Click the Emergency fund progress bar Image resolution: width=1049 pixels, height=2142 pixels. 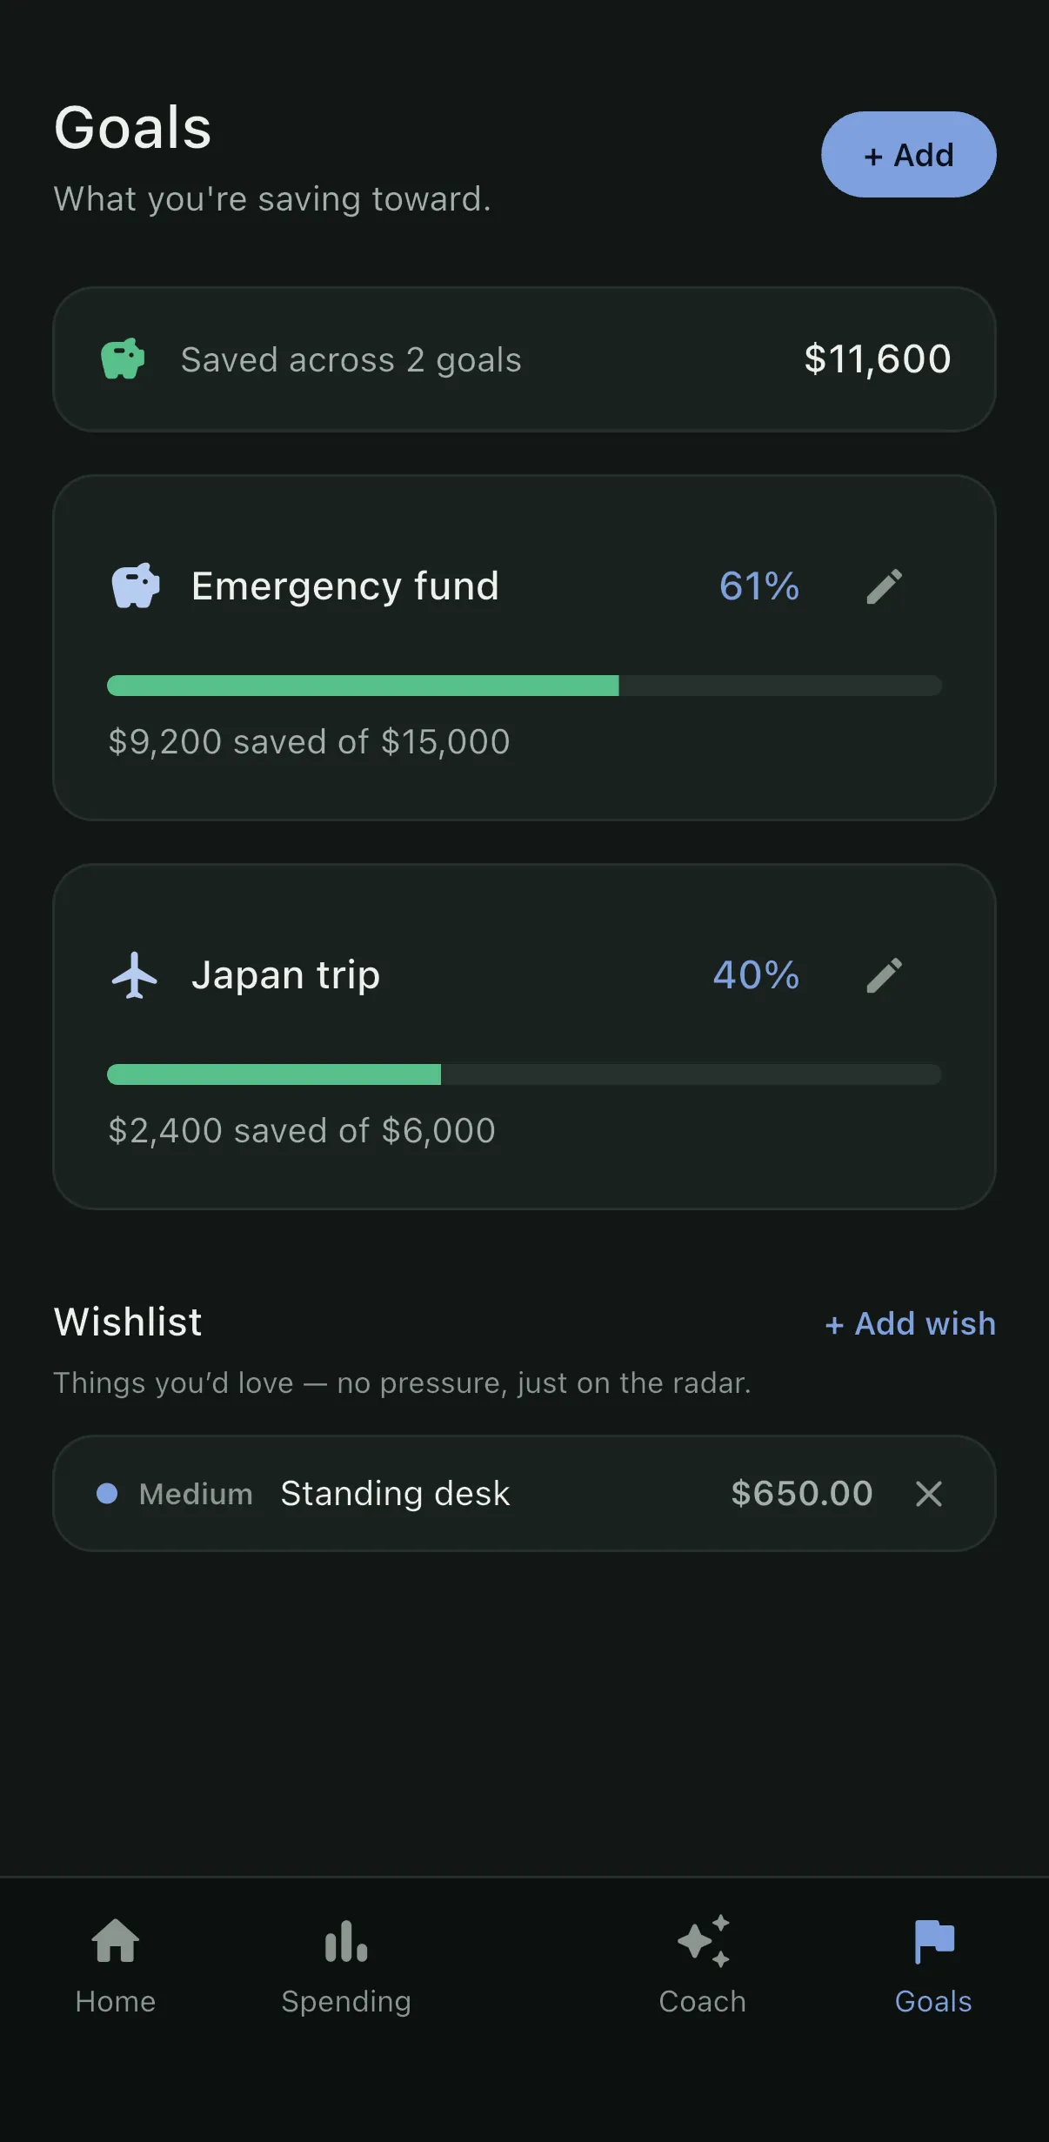(x=524, y=686)
